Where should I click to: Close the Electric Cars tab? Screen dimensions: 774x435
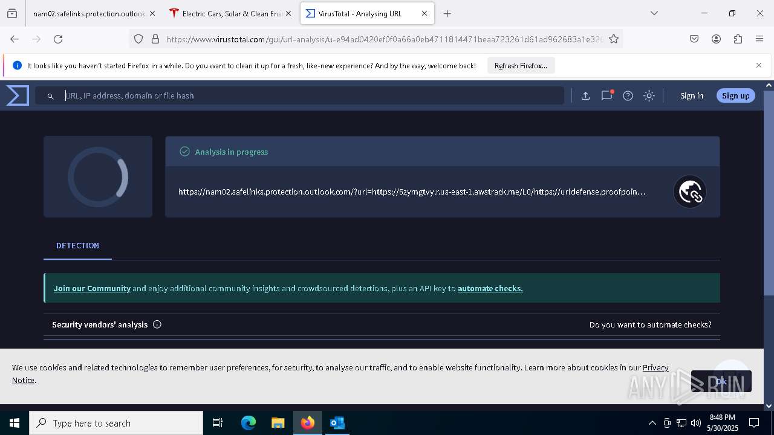pos(288,13)
